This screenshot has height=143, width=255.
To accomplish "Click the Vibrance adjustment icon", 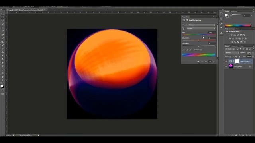I will pyautogui.click(x=244, y=35).
